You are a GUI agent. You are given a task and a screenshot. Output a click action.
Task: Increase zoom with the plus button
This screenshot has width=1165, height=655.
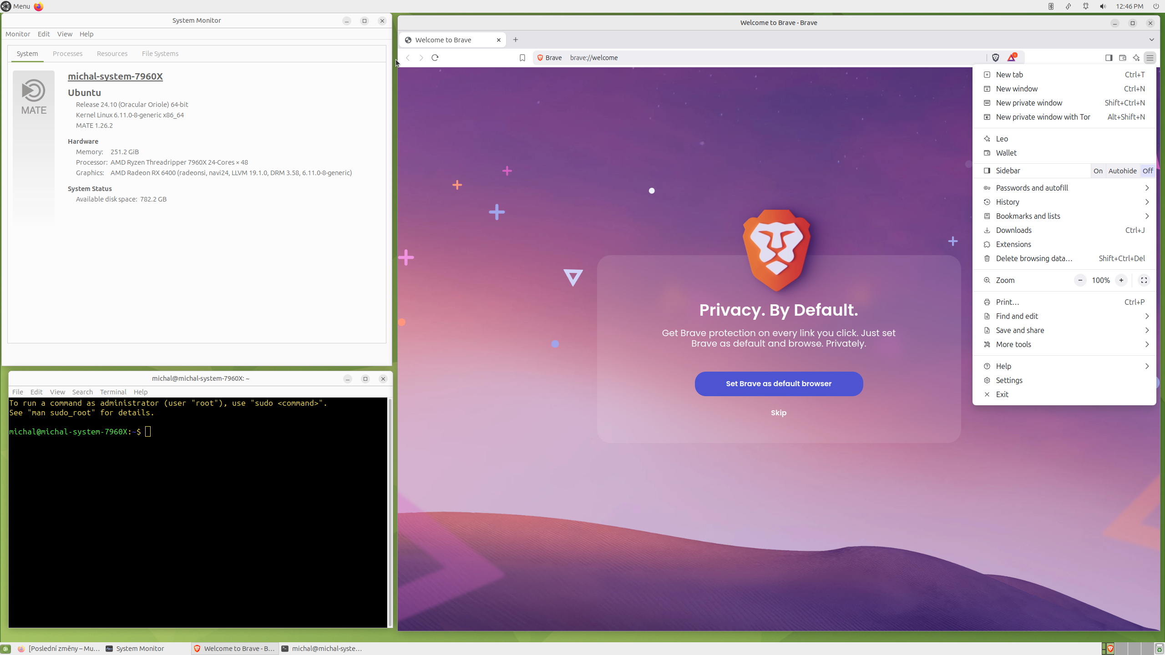pos(1121,280)
